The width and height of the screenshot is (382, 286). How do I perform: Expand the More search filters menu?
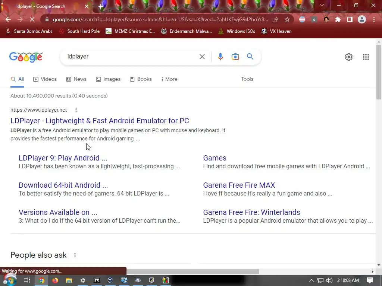point(169,79)
